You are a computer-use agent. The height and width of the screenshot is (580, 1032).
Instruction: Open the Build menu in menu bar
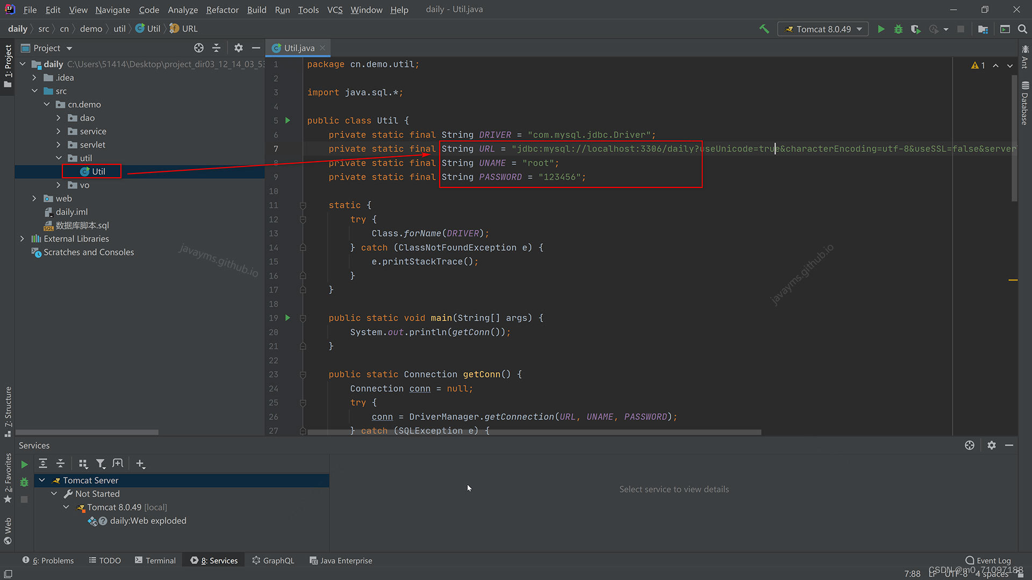[255, 9]
